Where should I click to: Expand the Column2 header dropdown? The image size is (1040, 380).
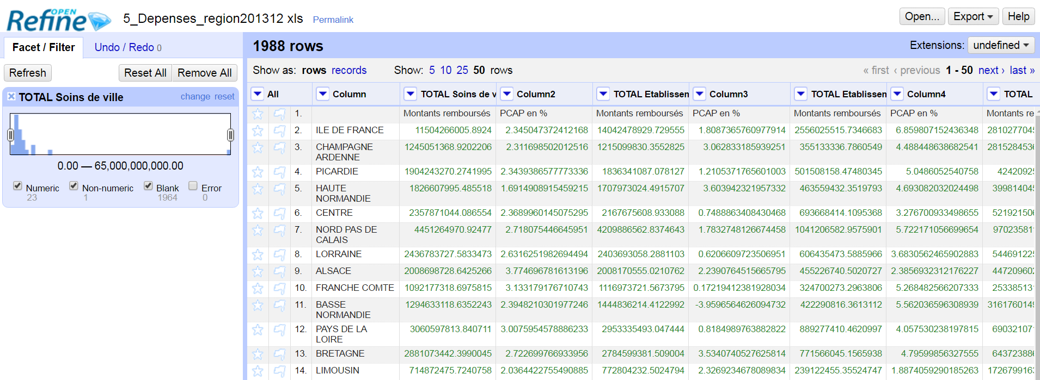(x=507, y=94)
